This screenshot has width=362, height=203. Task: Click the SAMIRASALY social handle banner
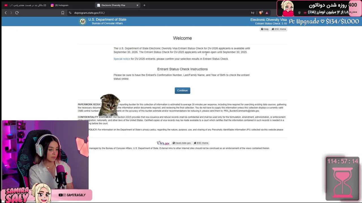pyautogui.click(x=72, y=195)
